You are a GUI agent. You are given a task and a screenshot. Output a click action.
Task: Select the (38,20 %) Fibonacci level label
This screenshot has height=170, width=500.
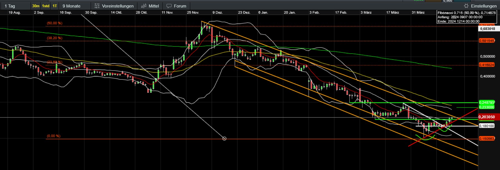55,38
